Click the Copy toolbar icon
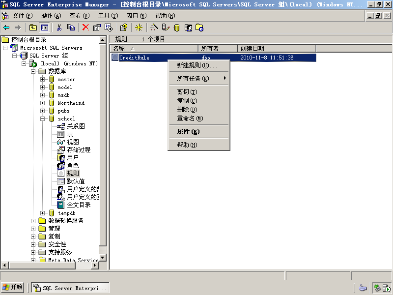Screen dimensions: 393x295 tap(71, 28)
